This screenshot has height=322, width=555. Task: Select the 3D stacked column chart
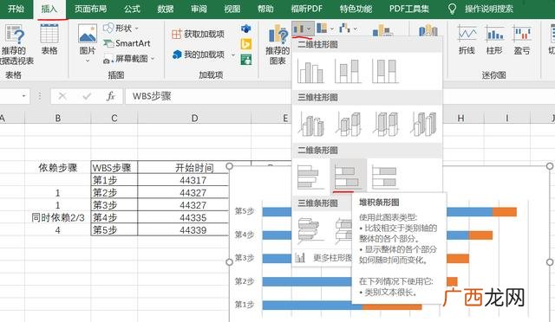point(349,124)
